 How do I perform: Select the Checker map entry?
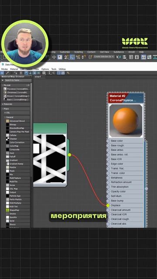[x=17, y=139]
